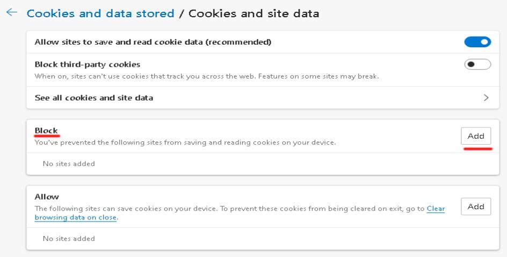Toggle the Allow sites to save cookie data switch
507x257 pixels.
pyautogui.click(x=477, y=42)
